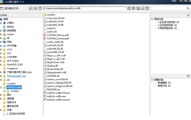Select libquadmath-0.dll file
The width and height of the screenshot is (191, 120).
click(57, 72)
